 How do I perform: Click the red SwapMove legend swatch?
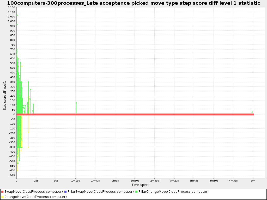pyautogui.click(x=3, y=191)
